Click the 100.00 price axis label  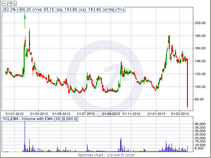click(200, 87)
